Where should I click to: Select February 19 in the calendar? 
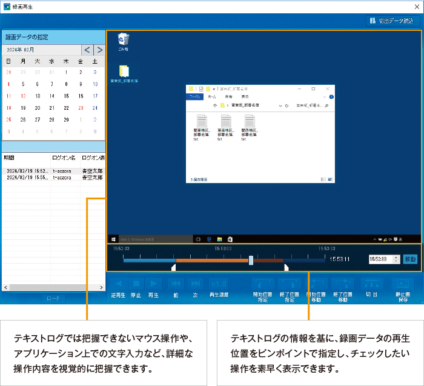(23, 108)
